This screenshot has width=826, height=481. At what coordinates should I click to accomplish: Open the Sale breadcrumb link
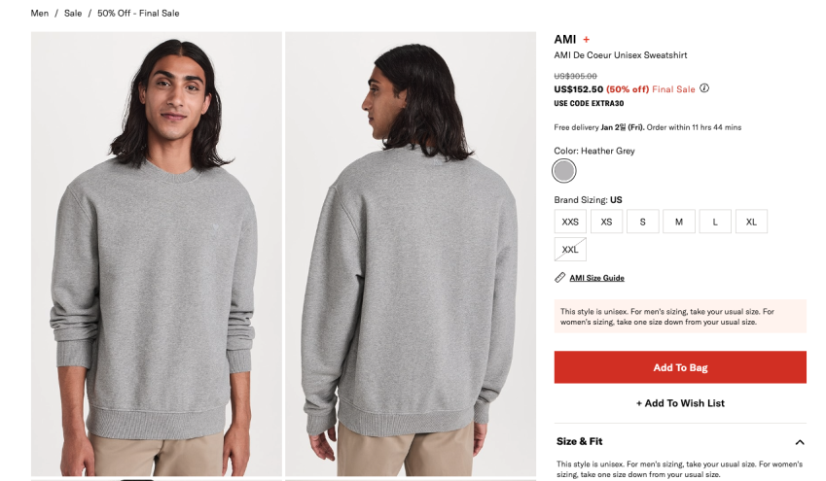pyautogui.click(x=73, y=14)
